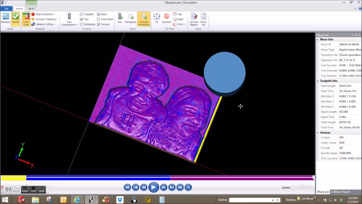This screenshot has height=204, width=362.
Task: Collapse the Toolpath Info section
Action: pos(318,81)
